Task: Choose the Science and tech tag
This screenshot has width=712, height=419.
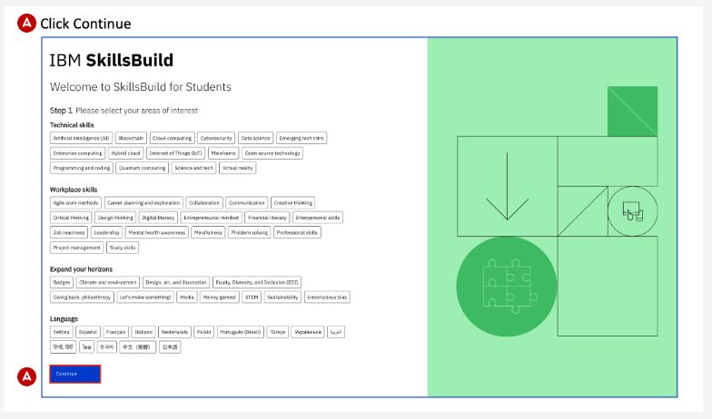Action: [194, 169]
